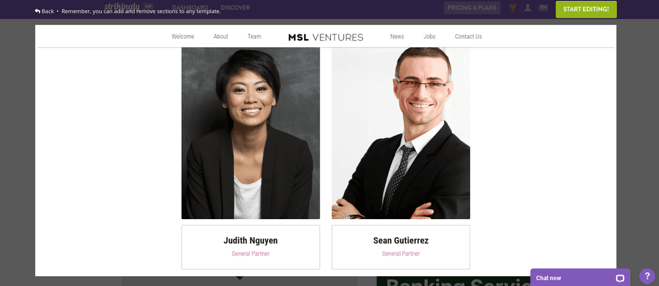Select Team in the navigation
The width and height of the screenshot is (659, 286).
click(x=254, y=37)
